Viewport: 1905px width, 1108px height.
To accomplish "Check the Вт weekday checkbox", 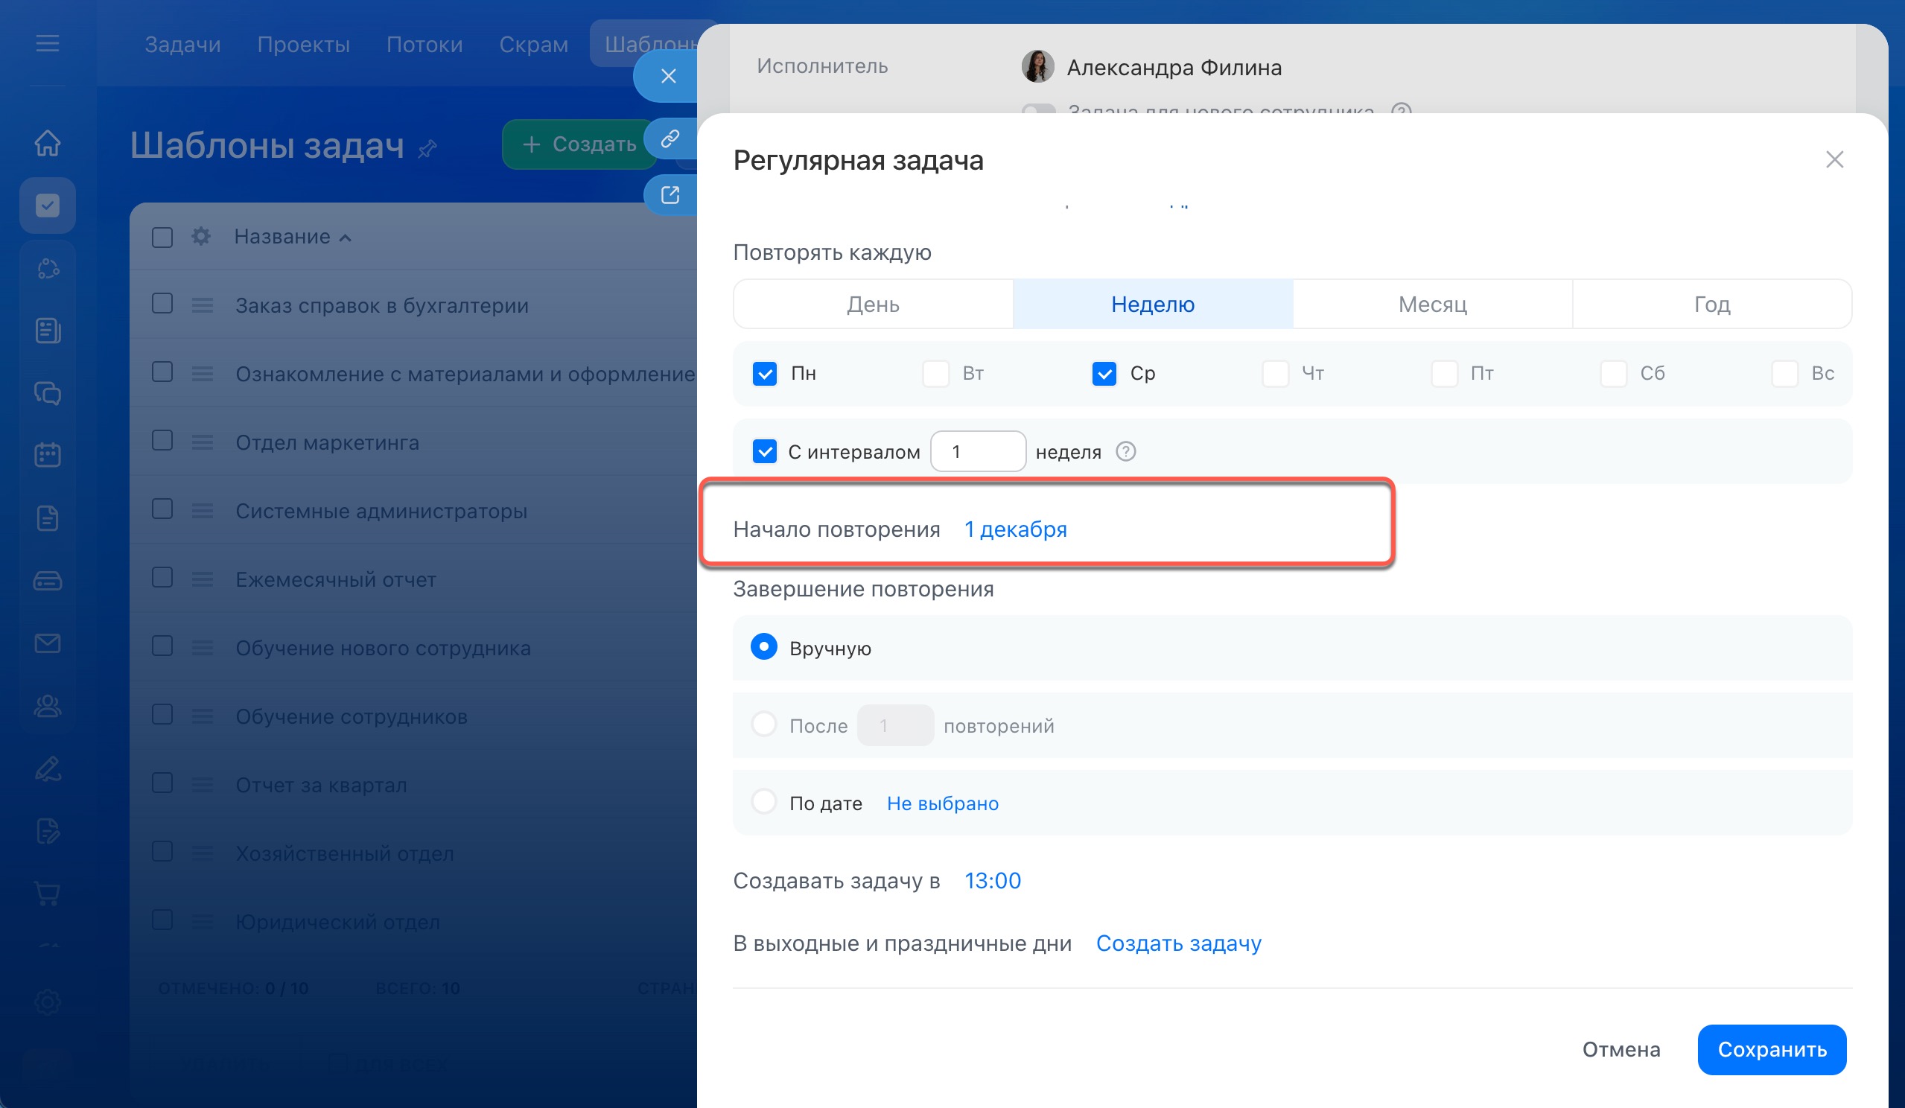I will tap(935, 373).
